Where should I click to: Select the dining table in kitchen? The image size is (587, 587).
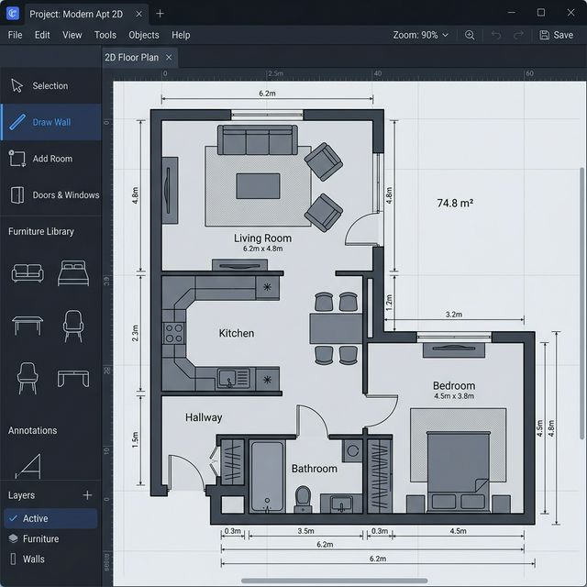coord(336,328)
